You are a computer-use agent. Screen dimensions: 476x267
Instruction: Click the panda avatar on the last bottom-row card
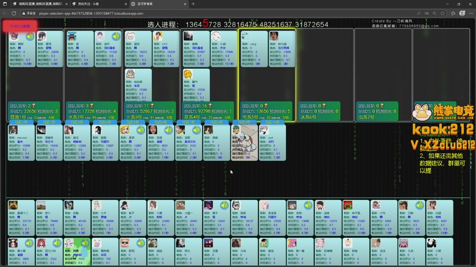click(x=431, y=243)
